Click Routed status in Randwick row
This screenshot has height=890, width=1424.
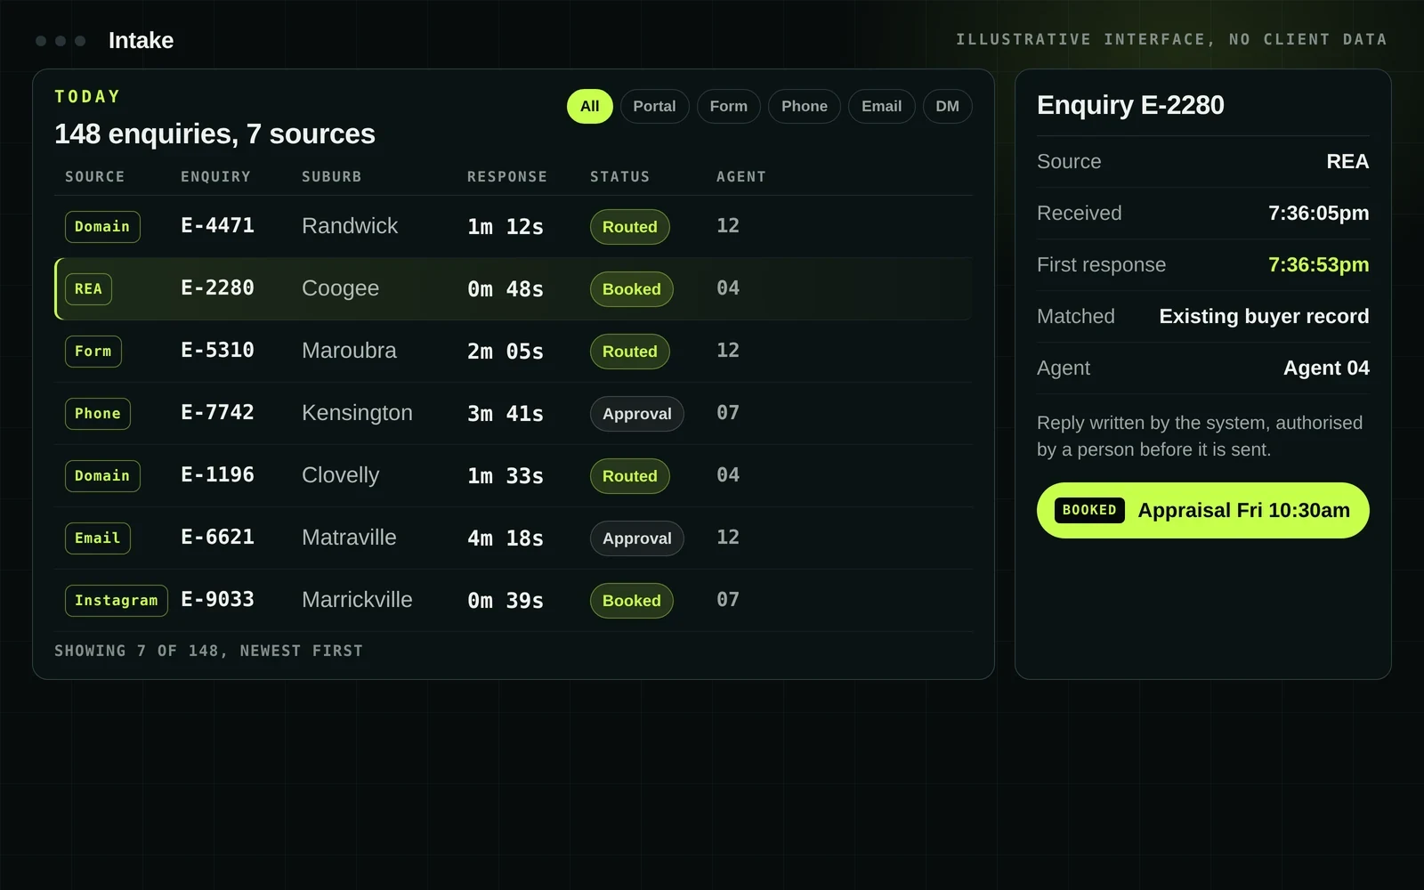tap(629, 227)
